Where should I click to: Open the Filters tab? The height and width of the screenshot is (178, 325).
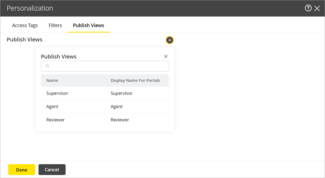point(55,25)
